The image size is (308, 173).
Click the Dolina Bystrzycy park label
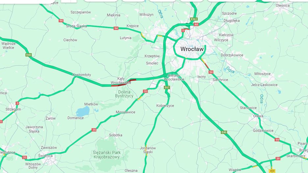point(124,94)
